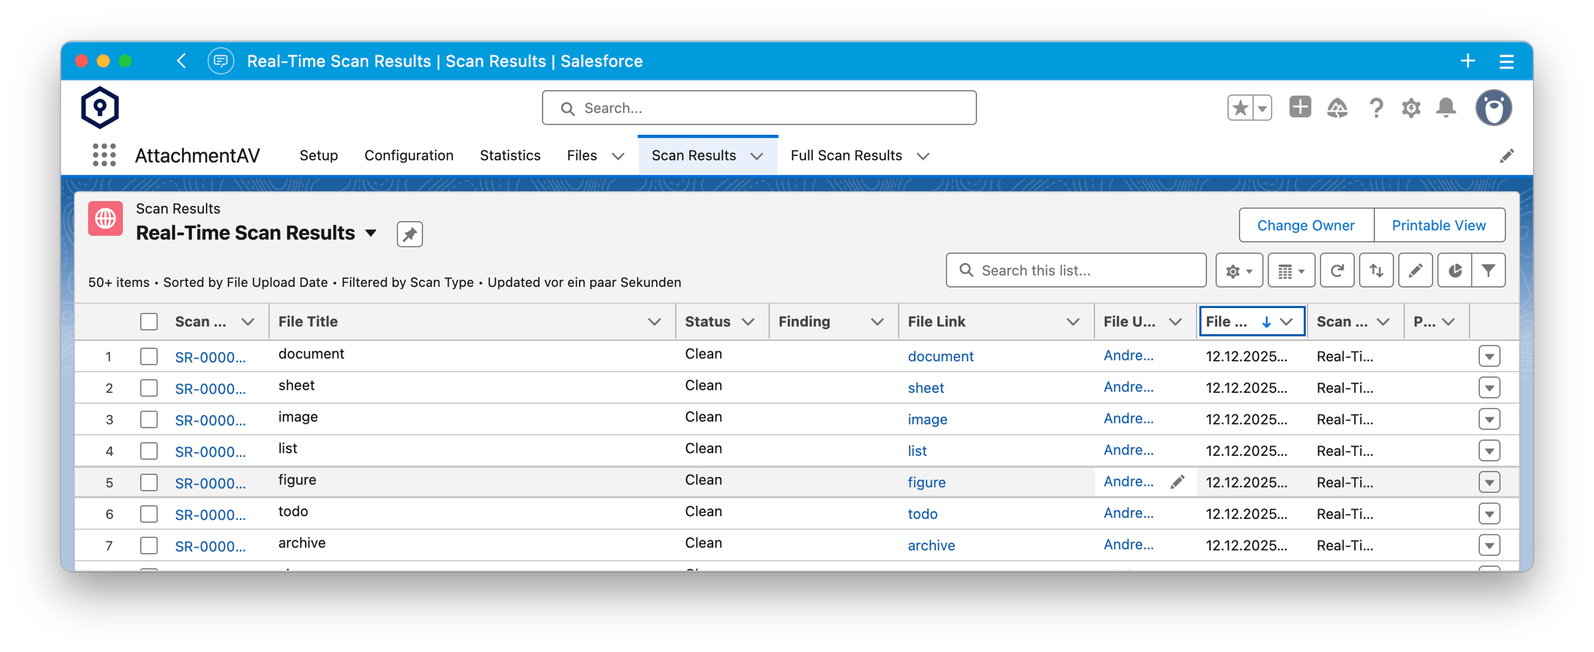Viewport: 1594px width, 652px height.
Task: Open the SR-0000 record in image row
Action: (x=210, y=420)
